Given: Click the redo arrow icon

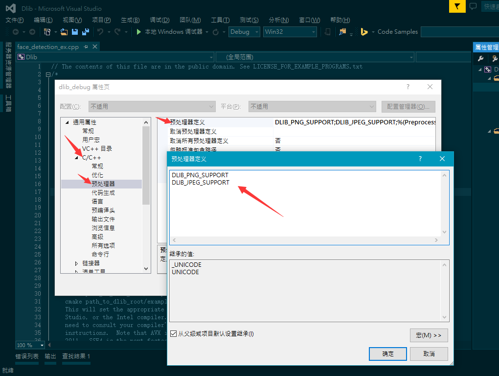Looking at the screenshot, I should tap(117, 32).
